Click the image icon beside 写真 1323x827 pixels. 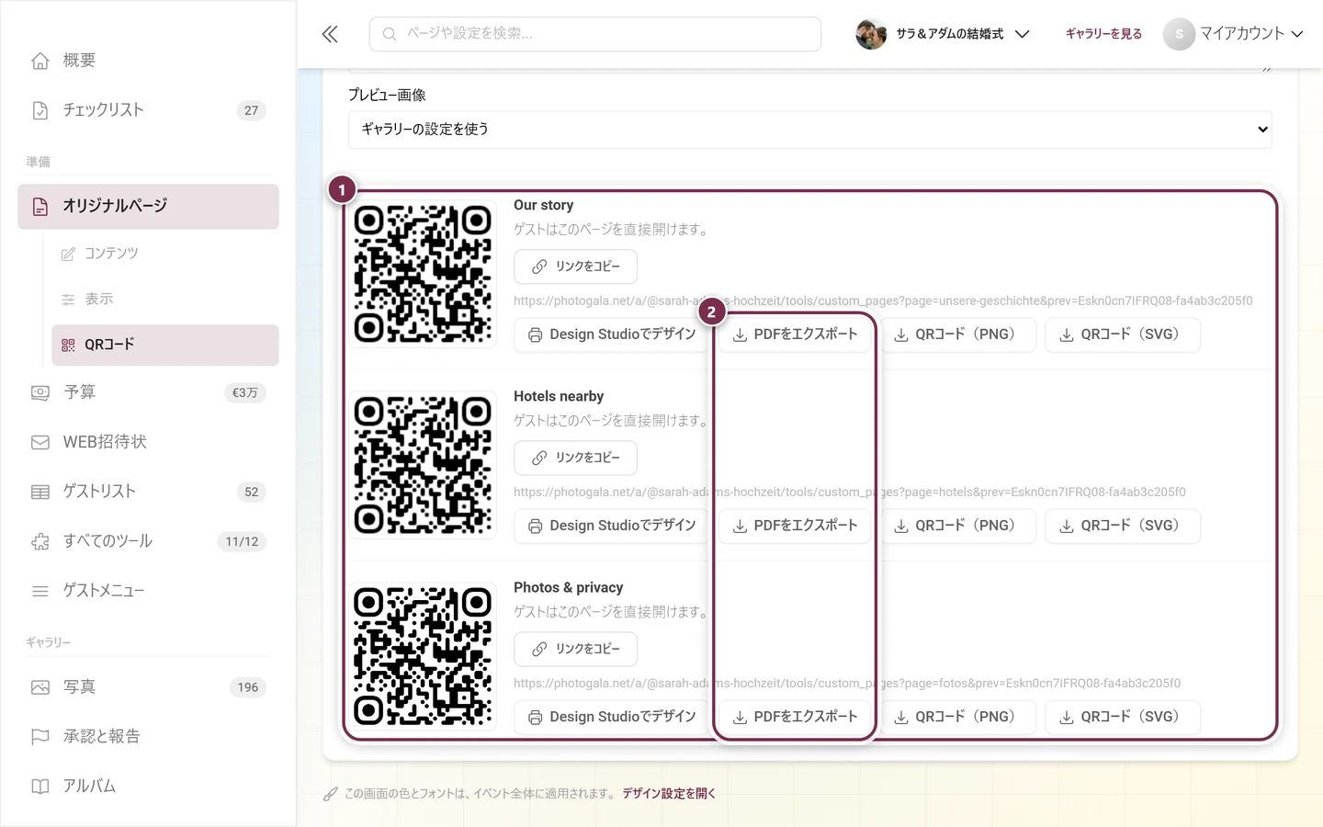coord(40,687)
